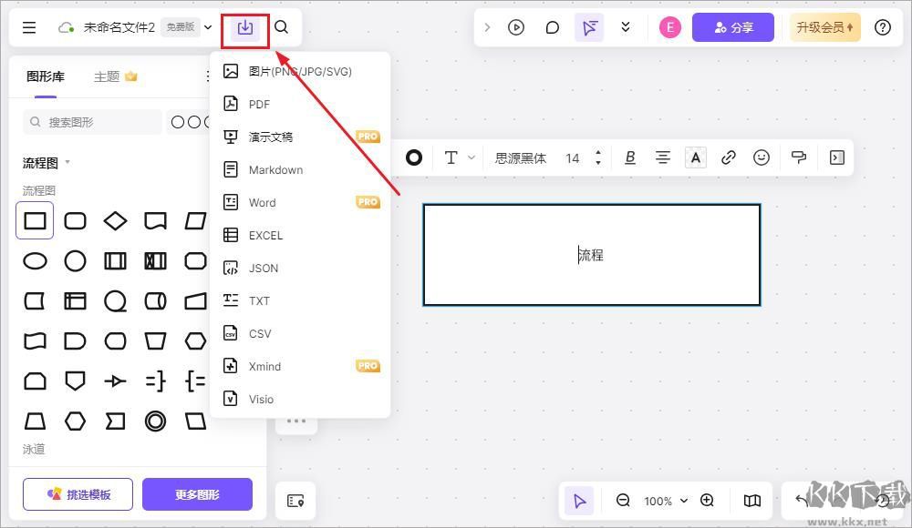
Task: Export as 图片(PNG/JPG/SVG)
Action: click(300, 71)
